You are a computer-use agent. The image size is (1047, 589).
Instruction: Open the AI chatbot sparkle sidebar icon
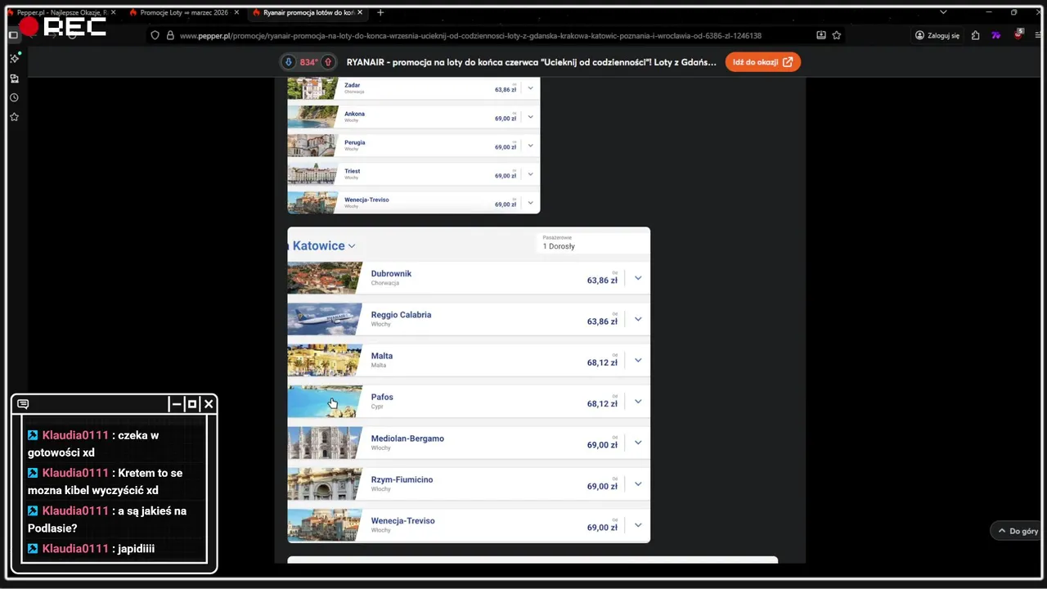14,59
